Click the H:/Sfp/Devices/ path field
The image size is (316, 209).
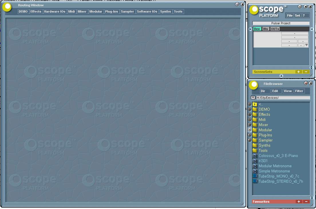coord(283,98)
